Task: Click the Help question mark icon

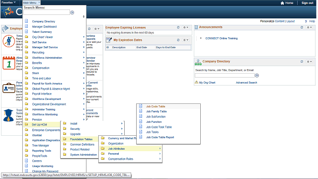Action: 306,21
